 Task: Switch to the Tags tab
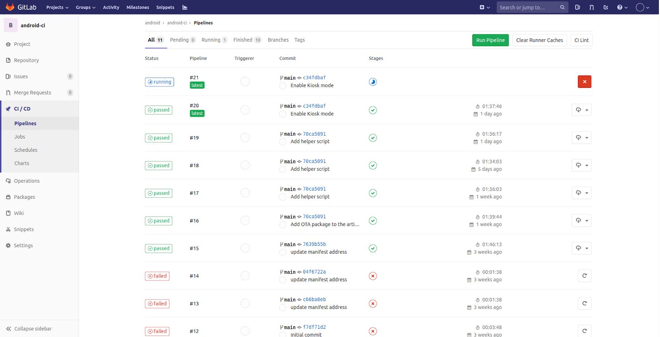point(299,40)
